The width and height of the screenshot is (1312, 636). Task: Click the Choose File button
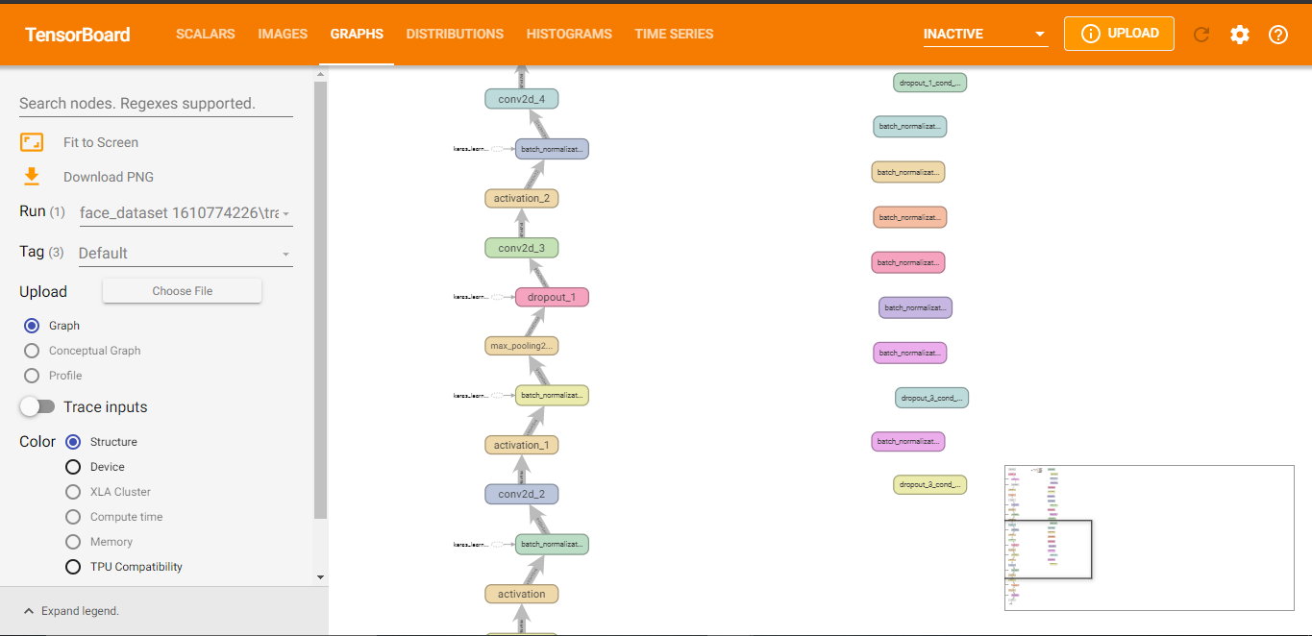pyautogui.click(x=182, y=291)
